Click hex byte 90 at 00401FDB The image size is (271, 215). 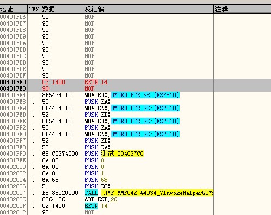click(x=45, y=49)
